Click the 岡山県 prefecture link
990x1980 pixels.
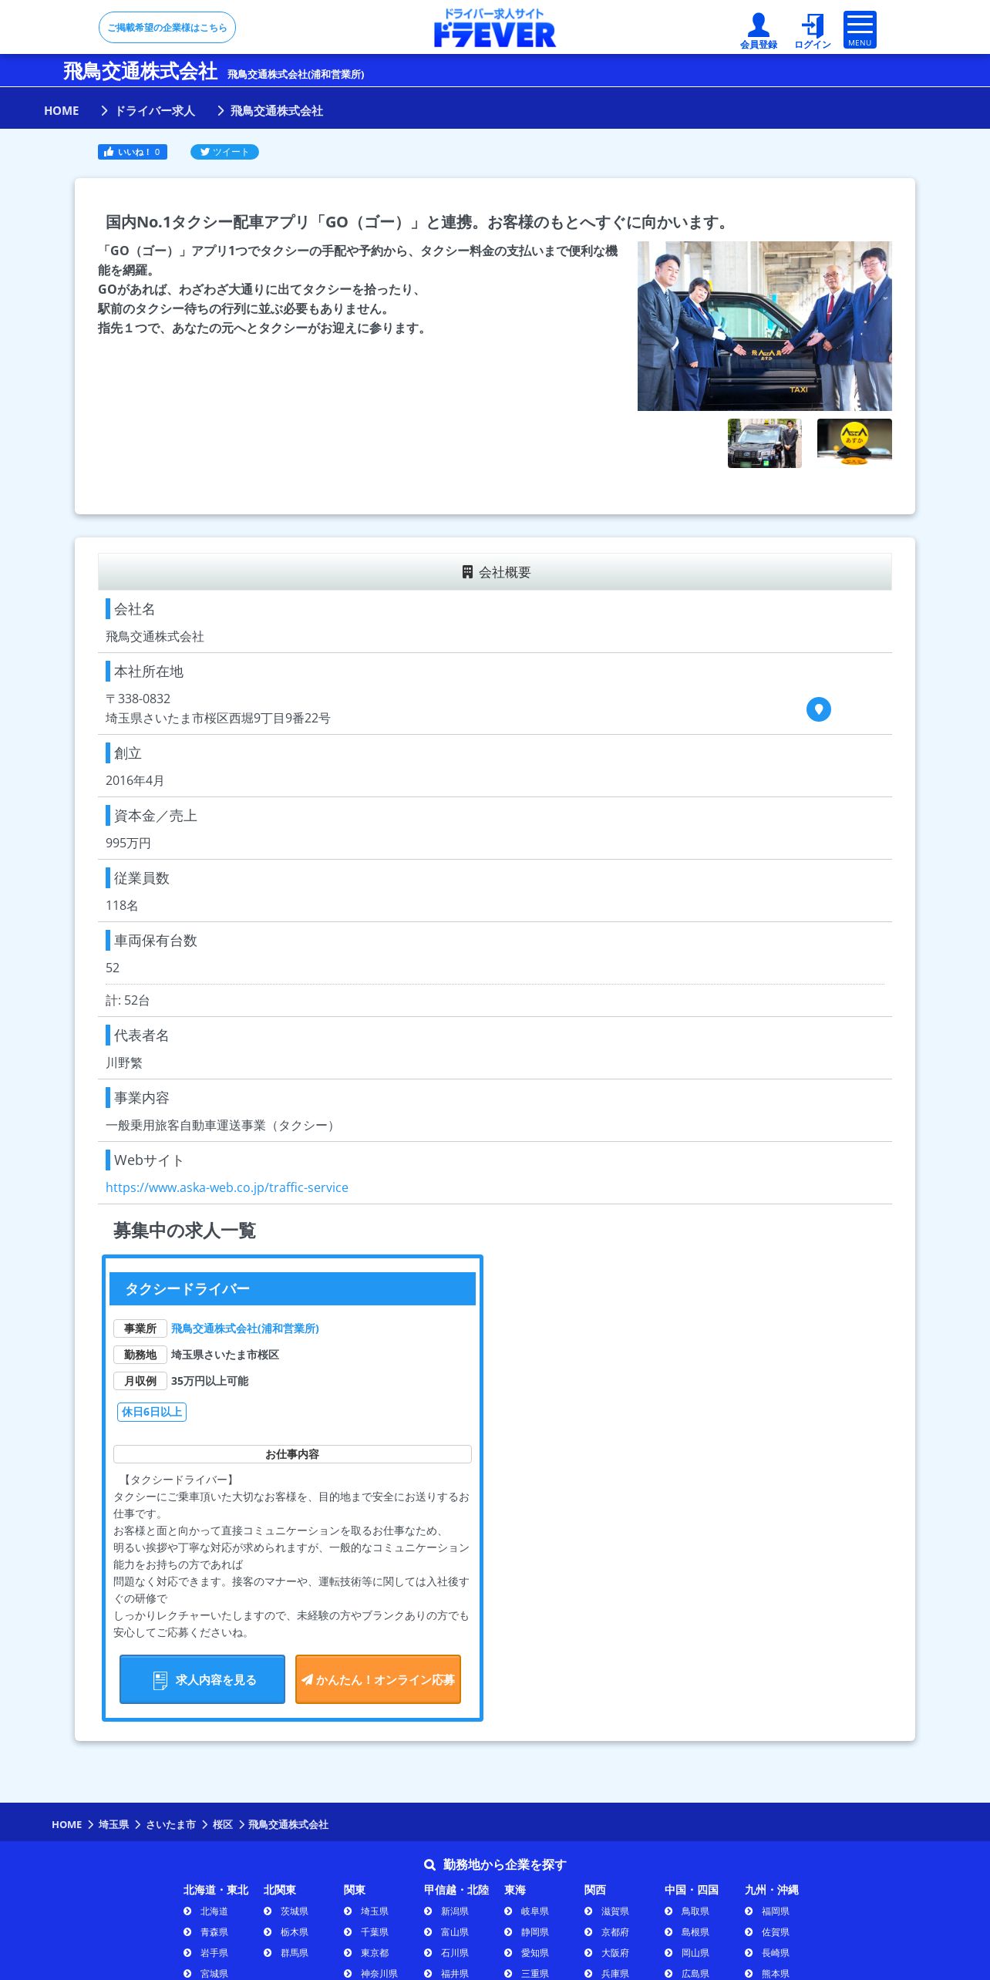[695, 1953]
